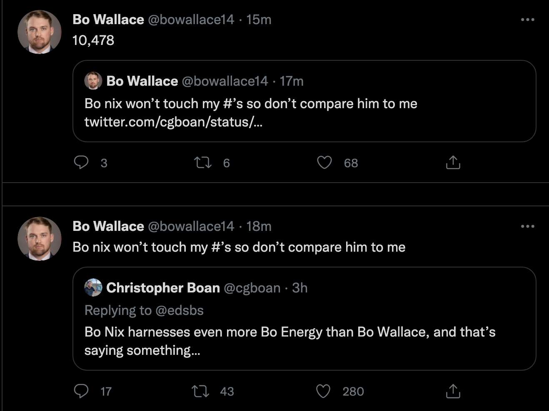The image size is (549, 411).
Task: Click the Replying to @edsbs link
Action: 145,310
